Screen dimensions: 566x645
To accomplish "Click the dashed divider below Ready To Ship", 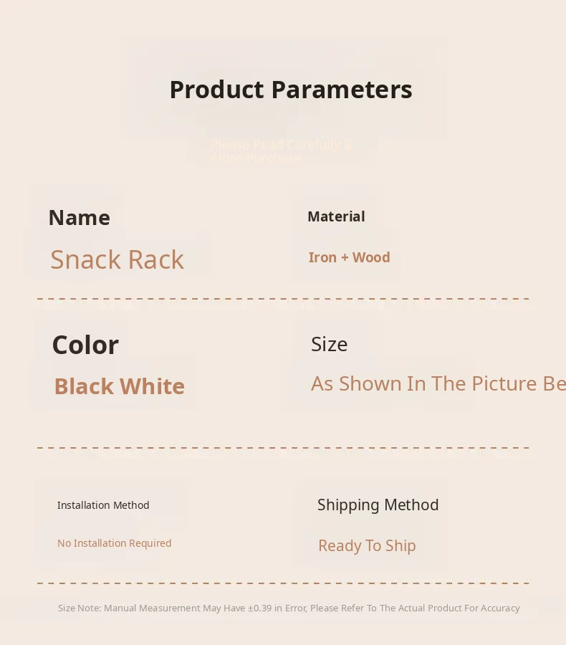I will (283, 583).
